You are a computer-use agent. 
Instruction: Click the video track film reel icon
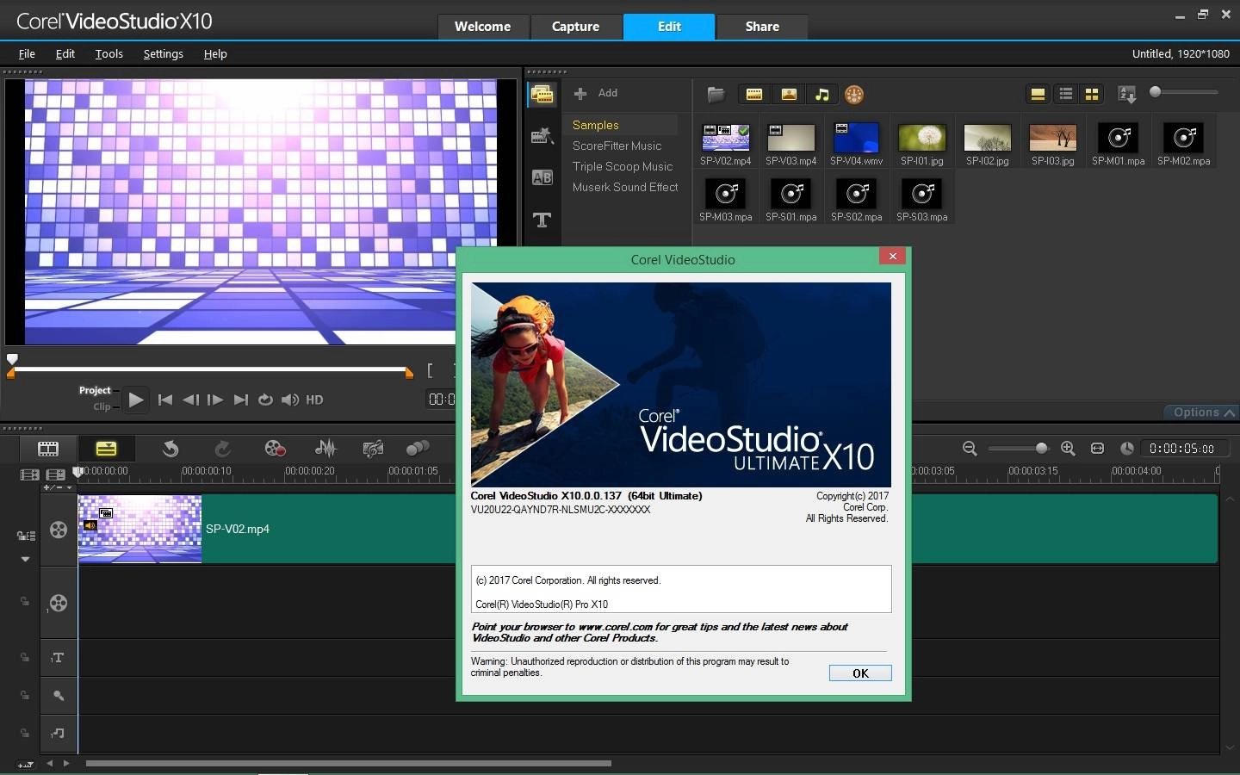(59, 530)
